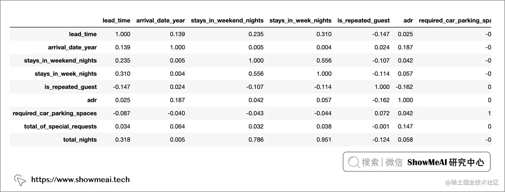Click the stays_in_week_nights column header
Screen dimensions: 505x192
[300, 20]
